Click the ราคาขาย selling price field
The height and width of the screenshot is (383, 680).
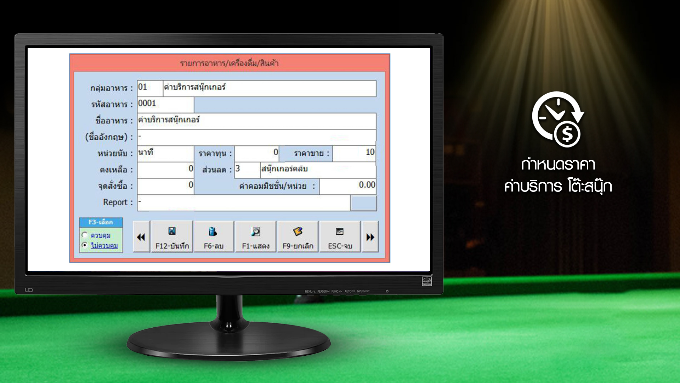tap(353, 153)
